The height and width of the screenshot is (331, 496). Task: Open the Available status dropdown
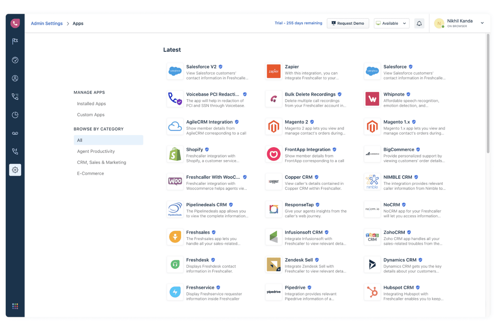pos(391,23)
